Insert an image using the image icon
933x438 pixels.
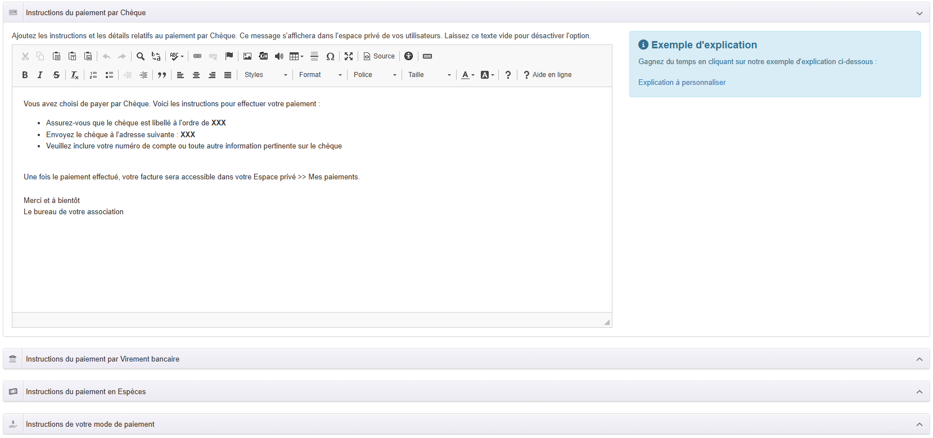(247, 56)
